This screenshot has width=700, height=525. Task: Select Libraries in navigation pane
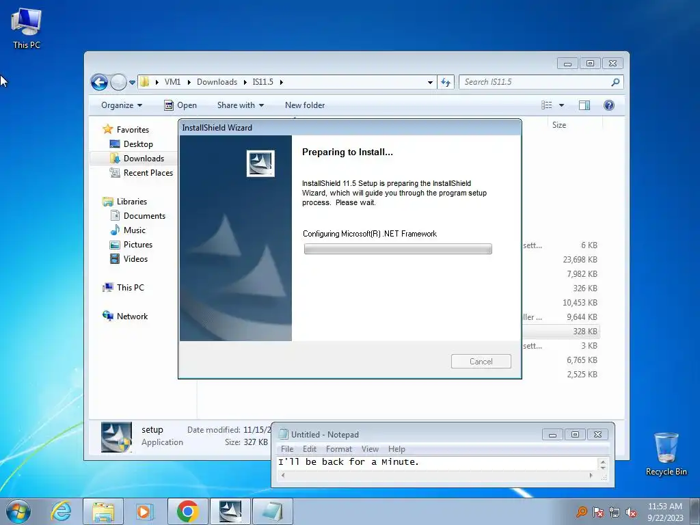tap(132, 202)
